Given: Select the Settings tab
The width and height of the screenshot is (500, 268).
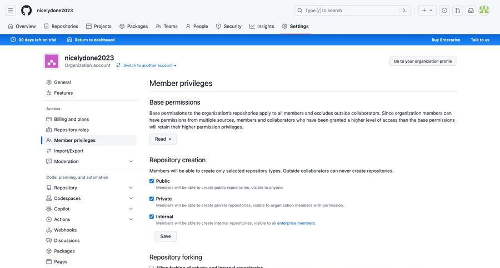Looking at the screenshot, I should (296, 27).
